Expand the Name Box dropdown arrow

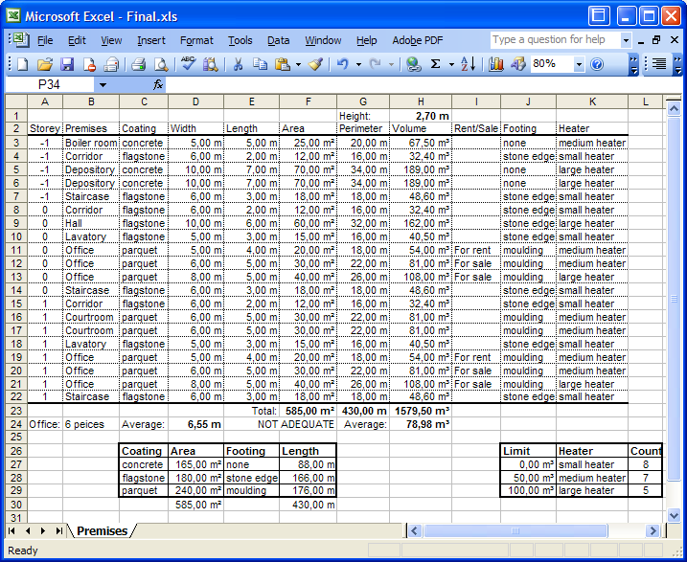[103, 85]
